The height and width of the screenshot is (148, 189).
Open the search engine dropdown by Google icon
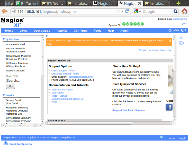tap(137, 12)
